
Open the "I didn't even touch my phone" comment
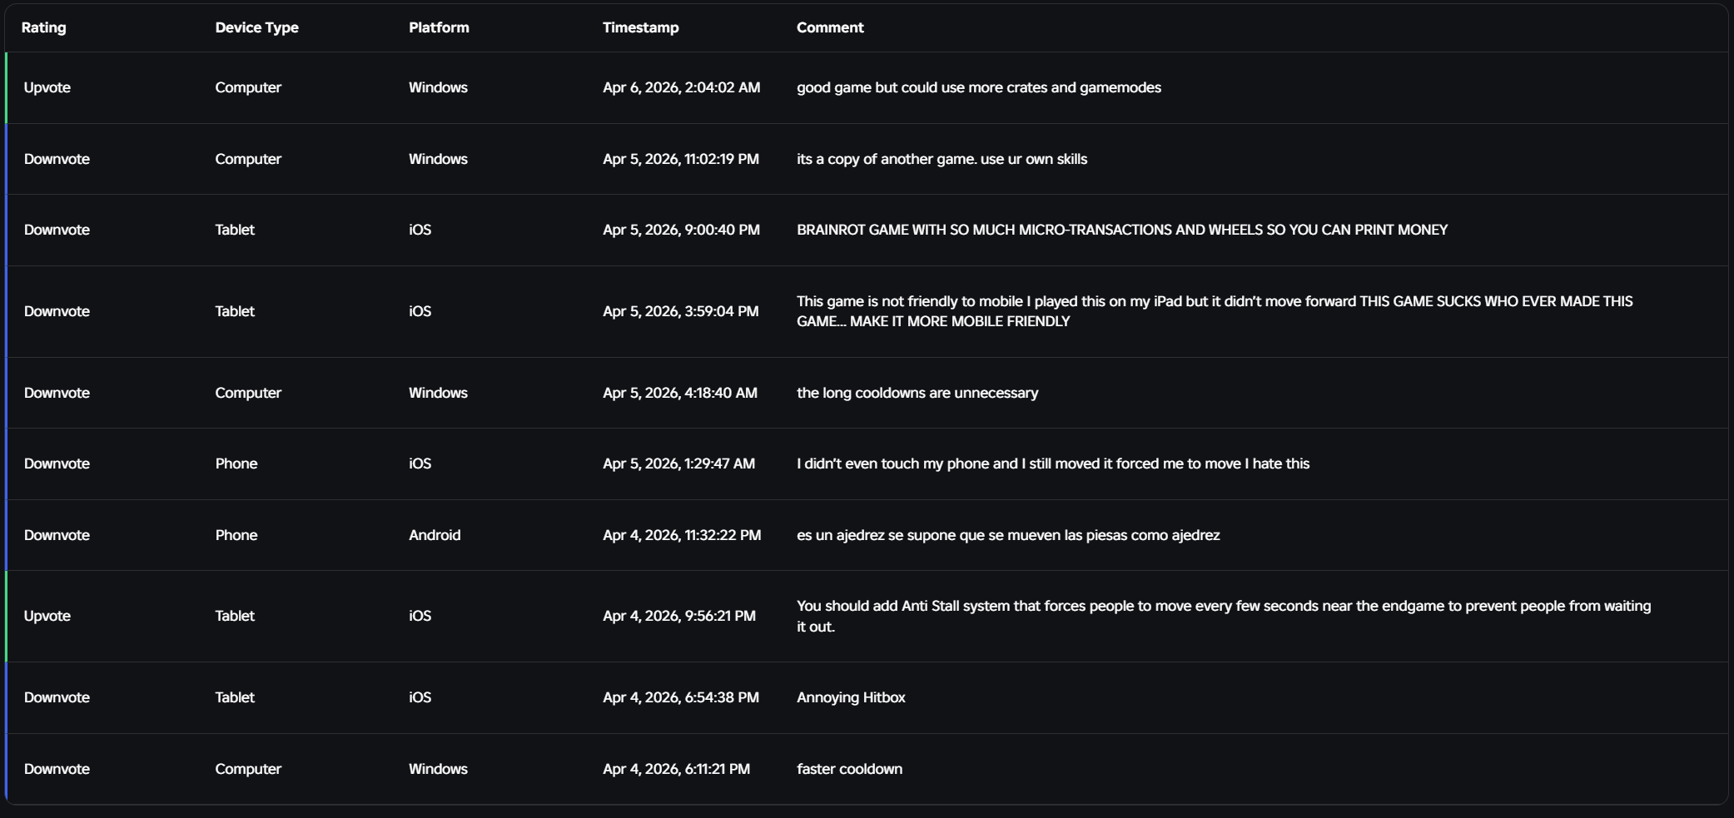1052,464
